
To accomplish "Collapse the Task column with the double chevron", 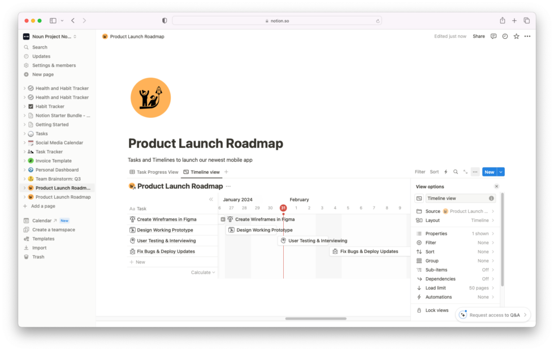I will tap(211, 199).
